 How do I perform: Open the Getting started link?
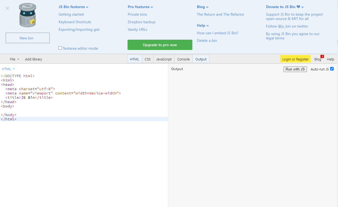pyautogui.click(x=71, y=14)
